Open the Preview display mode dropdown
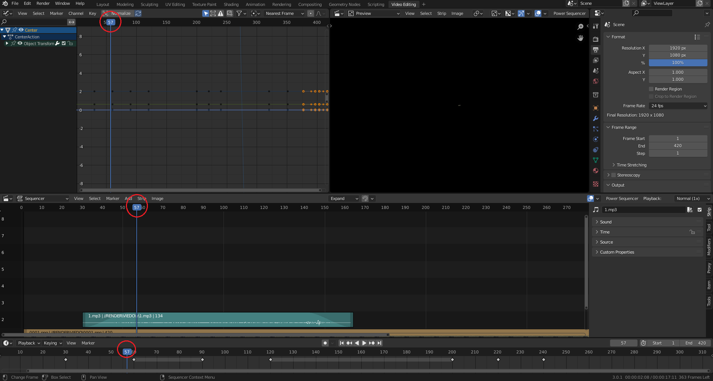713x381 pixels. coord(374,13)
